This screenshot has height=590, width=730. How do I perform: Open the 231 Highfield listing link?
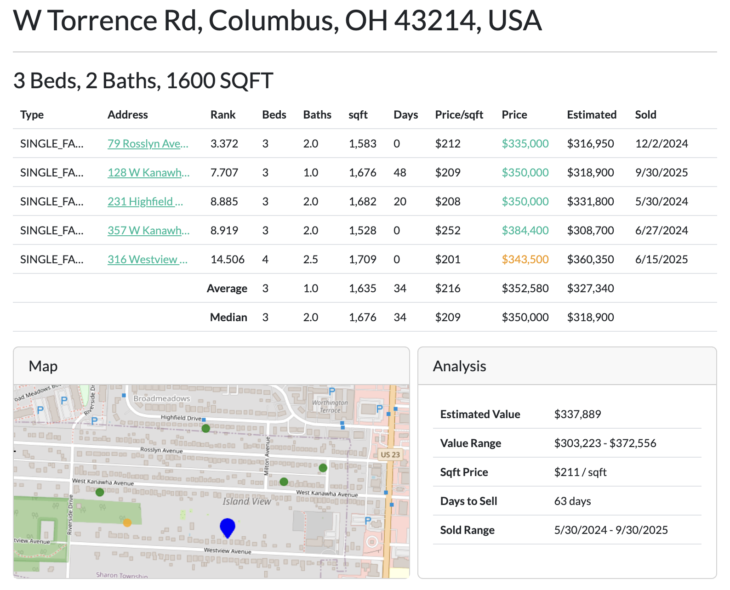pyautogui.click(x=145, y=201)
